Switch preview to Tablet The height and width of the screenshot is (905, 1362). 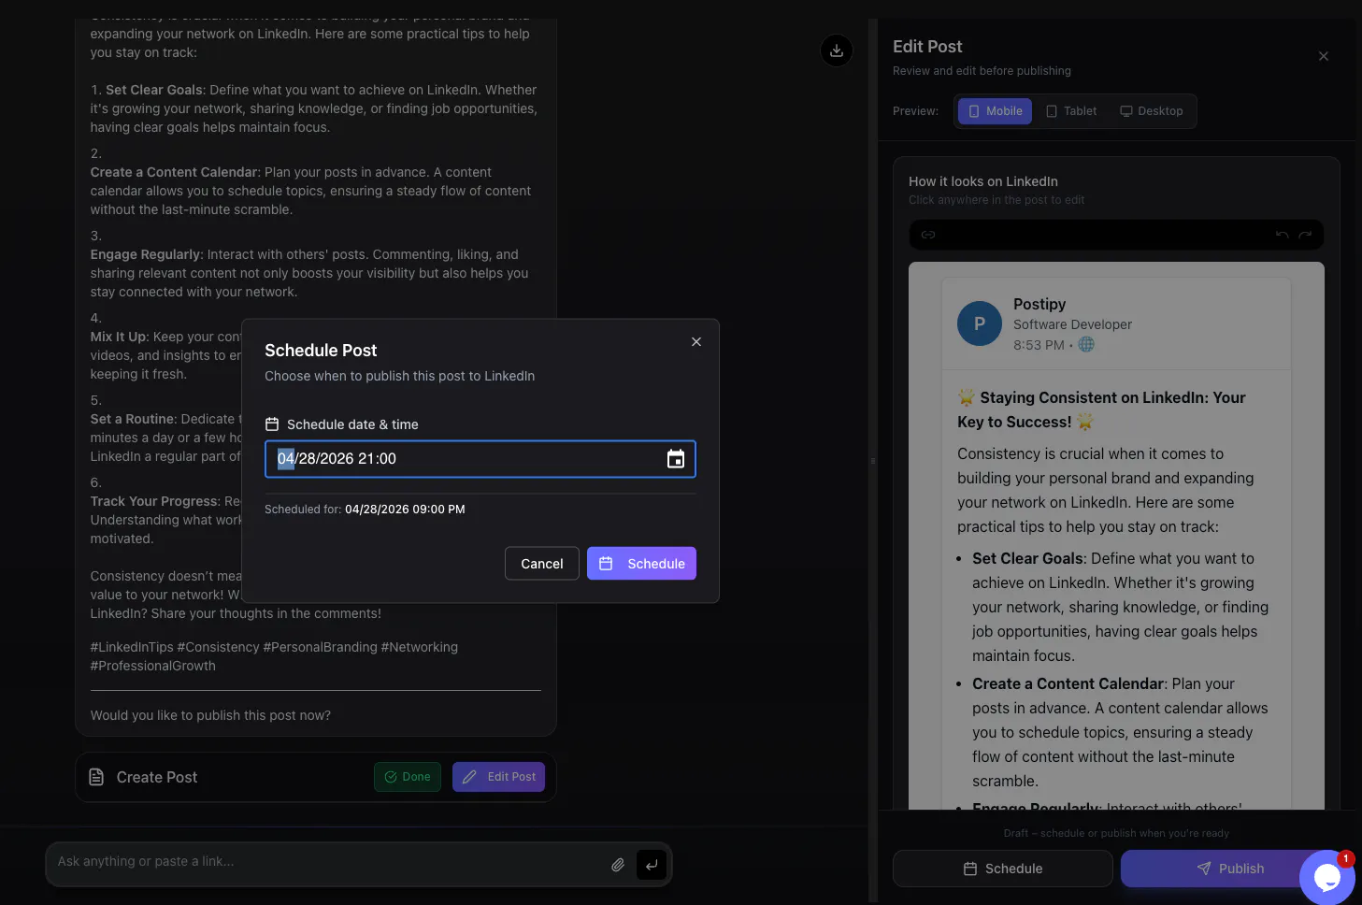[1071, 111]
